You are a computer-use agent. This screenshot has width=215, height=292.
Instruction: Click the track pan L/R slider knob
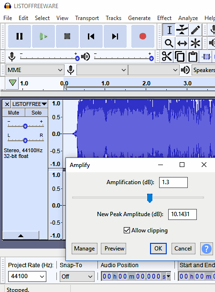click(x=25, y=140)
